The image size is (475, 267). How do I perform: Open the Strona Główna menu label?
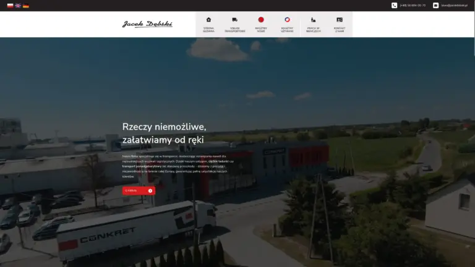[x=208, y=30]
